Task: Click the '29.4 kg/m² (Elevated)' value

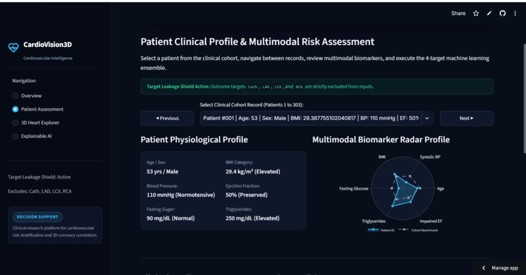Action: 253,171
